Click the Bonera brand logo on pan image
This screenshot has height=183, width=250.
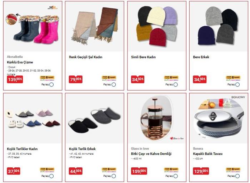coord(238,97)
